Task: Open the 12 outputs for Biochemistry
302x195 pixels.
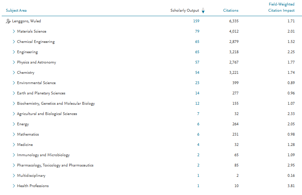Action: point(197,104)
